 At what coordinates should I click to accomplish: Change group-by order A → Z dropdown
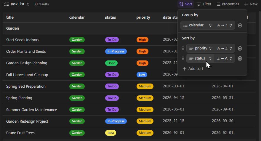(225, 25)
